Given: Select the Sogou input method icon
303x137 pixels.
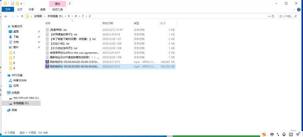Looking at the screenshot, I should (264, 134).
